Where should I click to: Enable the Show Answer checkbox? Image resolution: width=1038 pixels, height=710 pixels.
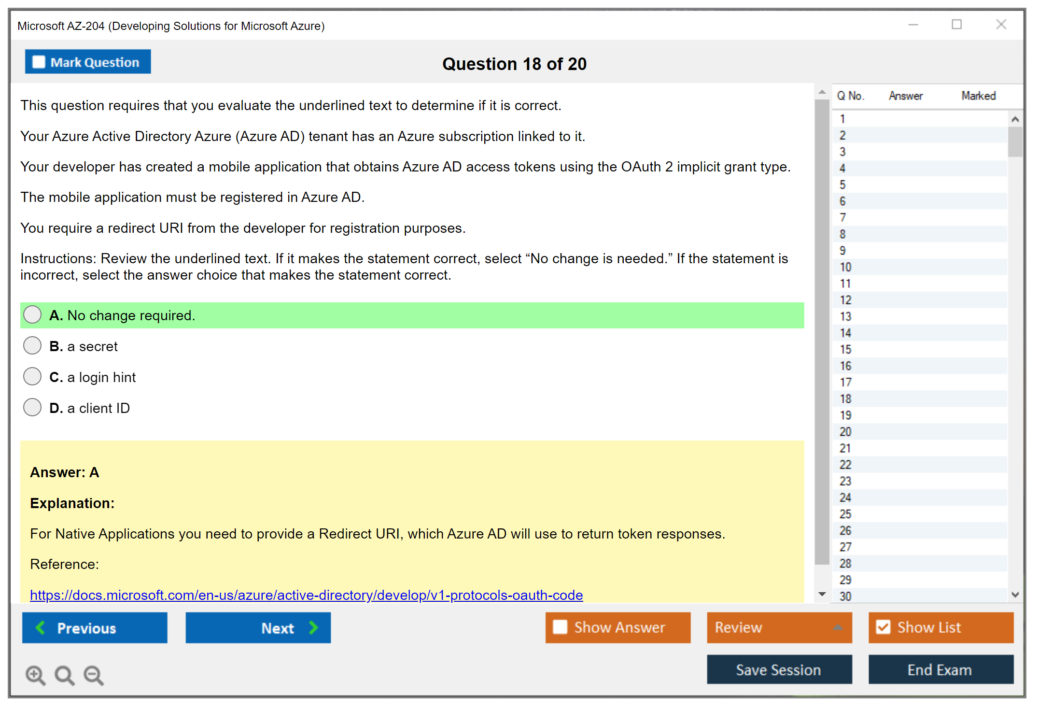560,627
